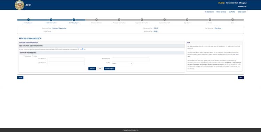Click the Contact Us footer link
The image size is (261, 132).
[x=135, y=130]
